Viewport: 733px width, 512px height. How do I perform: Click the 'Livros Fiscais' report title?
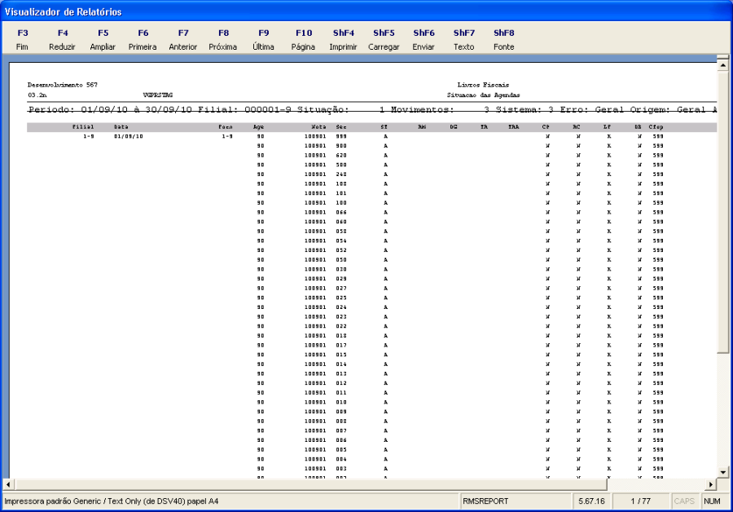[483, 85]
